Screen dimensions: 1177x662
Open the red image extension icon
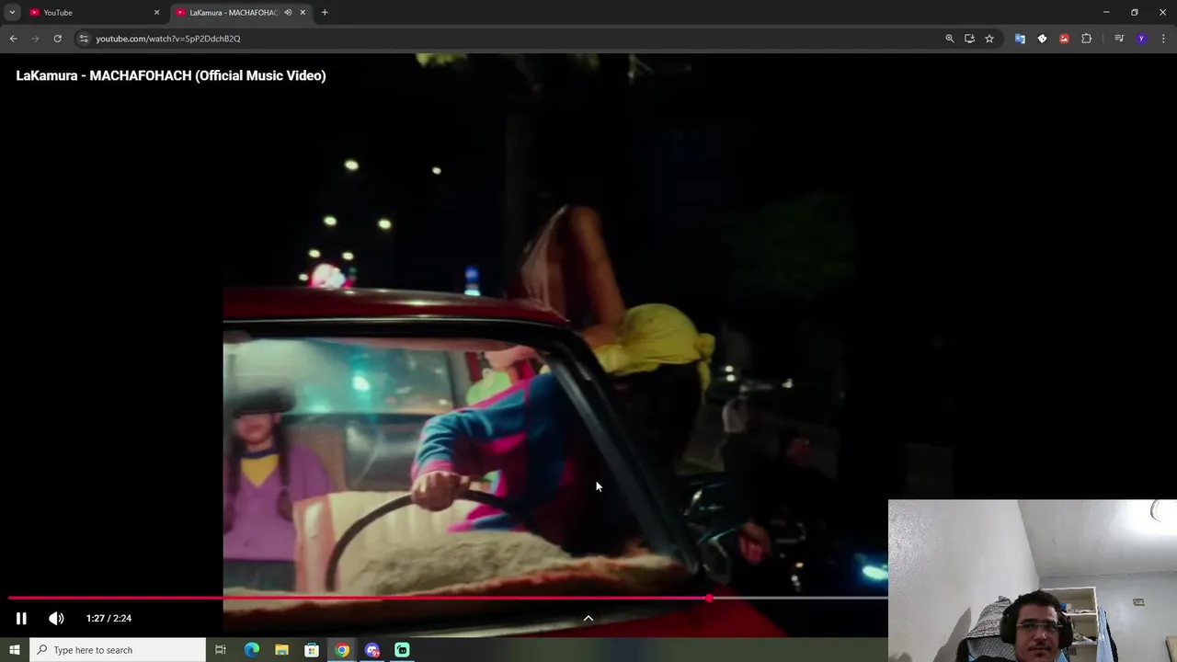tap(1064, 39)
